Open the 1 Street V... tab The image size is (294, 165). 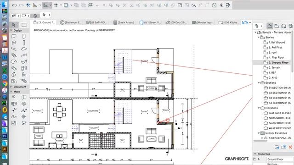click(150, 22)
